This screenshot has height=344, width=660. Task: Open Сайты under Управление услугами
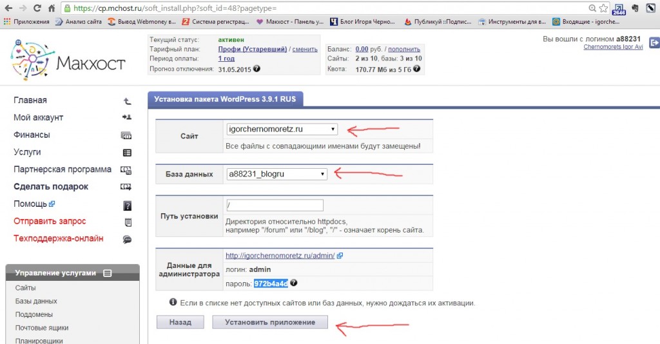[25, 288]
